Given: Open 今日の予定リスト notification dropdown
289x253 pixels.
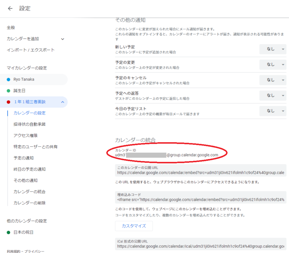Looking at the screenshot, I should pos(272,111).
